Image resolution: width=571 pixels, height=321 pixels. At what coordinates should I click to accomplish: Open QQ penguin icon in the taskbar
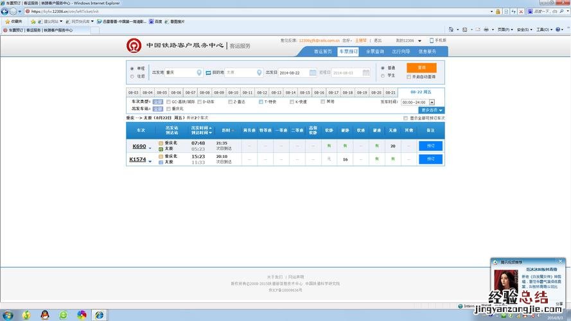pyautogui.click(x=44, y=315)
